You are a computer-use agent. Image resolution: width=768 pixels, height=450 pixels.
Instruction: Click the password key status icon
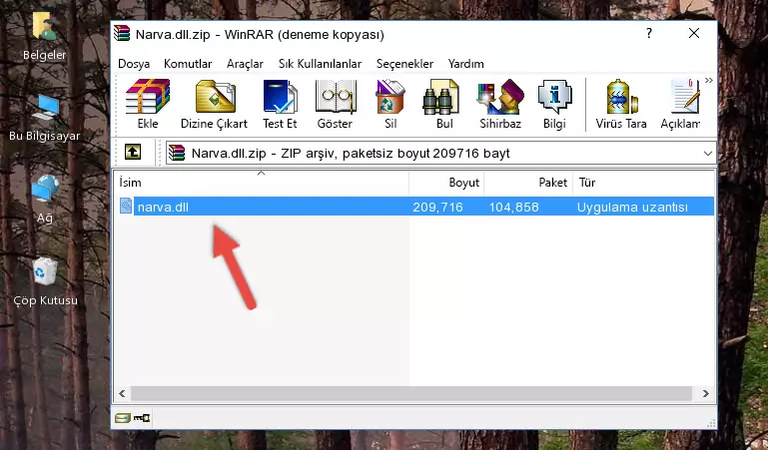click(142, 418)
